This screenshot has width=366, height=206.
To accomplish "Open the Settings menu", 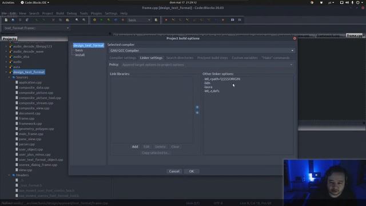I will [x=111, y=13].
